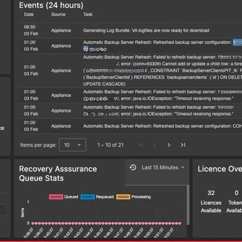Toggle Queued legend series
Viewport: 242px width, 242px height.
click(64, 197)
